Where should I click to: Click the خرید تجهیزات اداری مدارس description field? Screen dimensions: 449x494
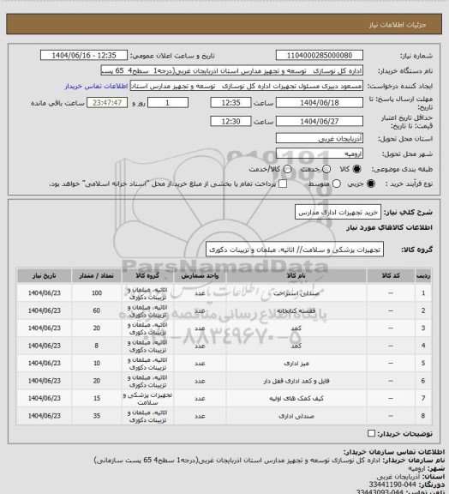pyautogui.click(x=338, y=213)
